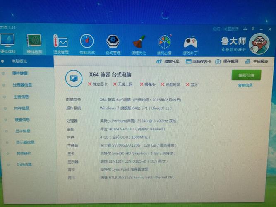Click network card RTL810x/8139 text

[137, 178]
